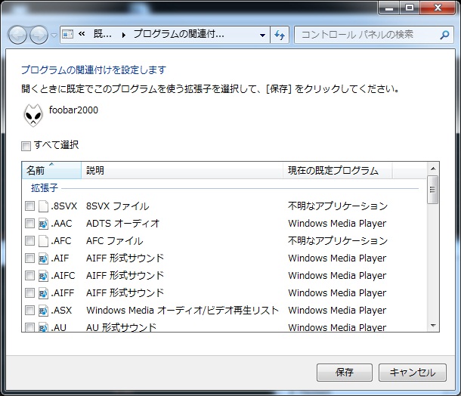Click the .ASX media file icon
Viewport: 461px width, 396px height.
pyautogui.click(x=43, y=311)
